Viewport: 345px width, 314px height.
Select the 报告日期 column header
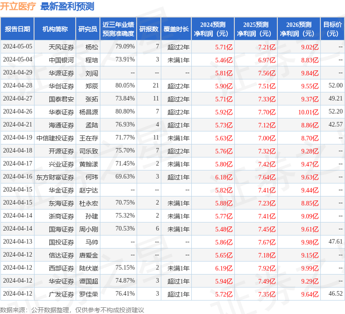[x=17, y=29]
